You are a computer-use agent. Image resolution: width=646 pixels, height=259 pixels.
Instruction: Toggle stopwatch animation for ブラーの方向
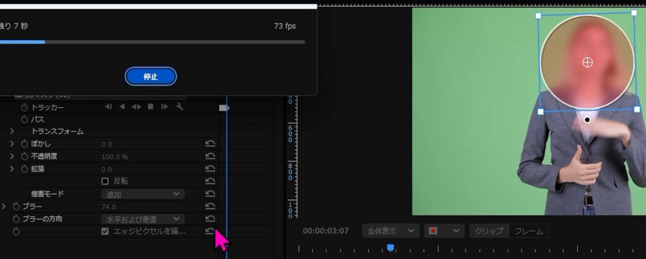pyautogui.click(x=16, y=219)
